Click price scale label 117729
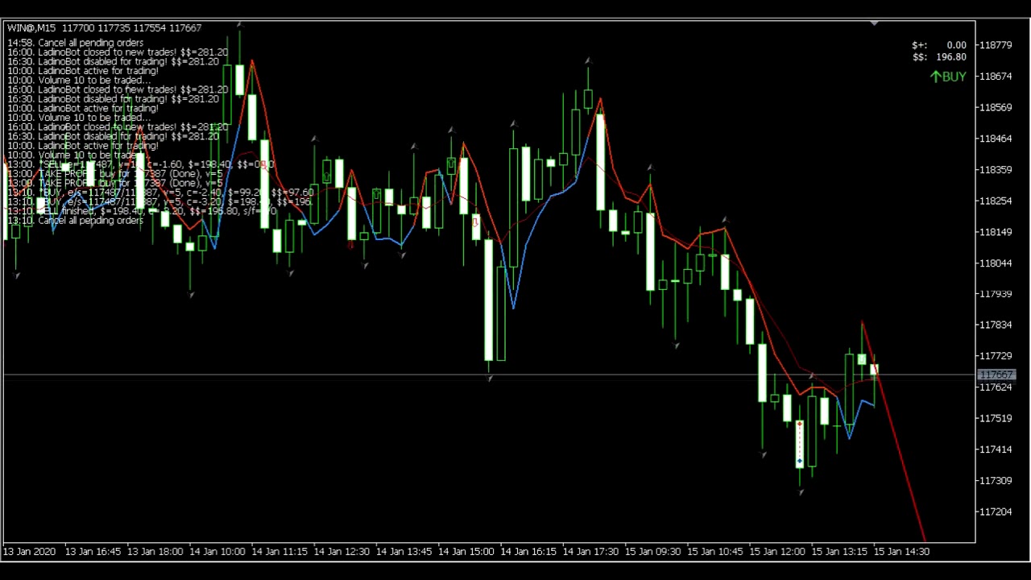Image resolution: width=1031 pixels, height=580 pixels. [x=996, y=356]
